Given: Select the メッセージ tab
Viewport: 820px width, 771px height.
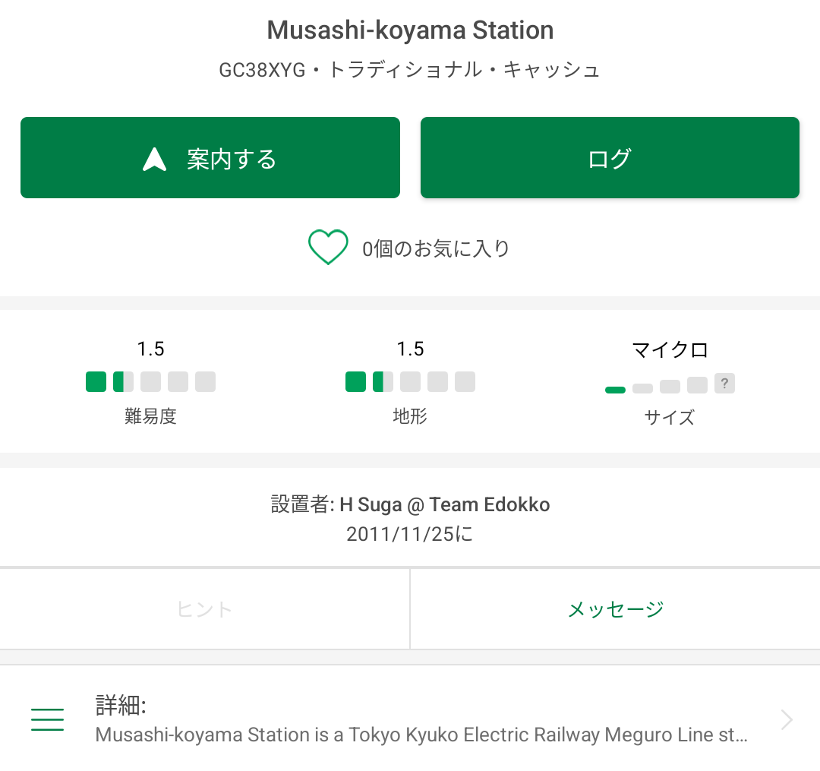Looking at the screenshot, I should 615,608.
